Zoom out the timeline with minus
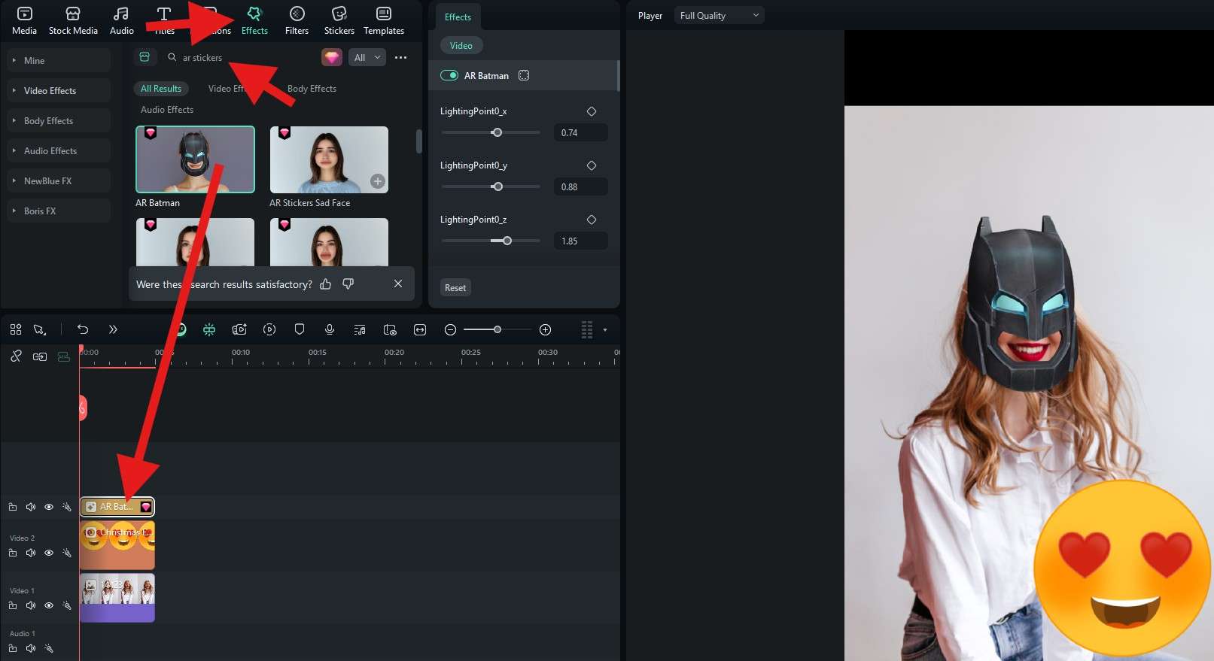 pyautogui.click(x=450, y=329)
